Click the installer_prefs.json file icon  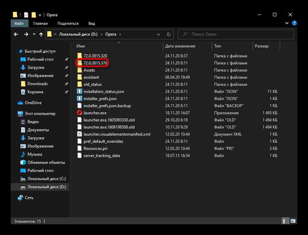click(79, 98)
